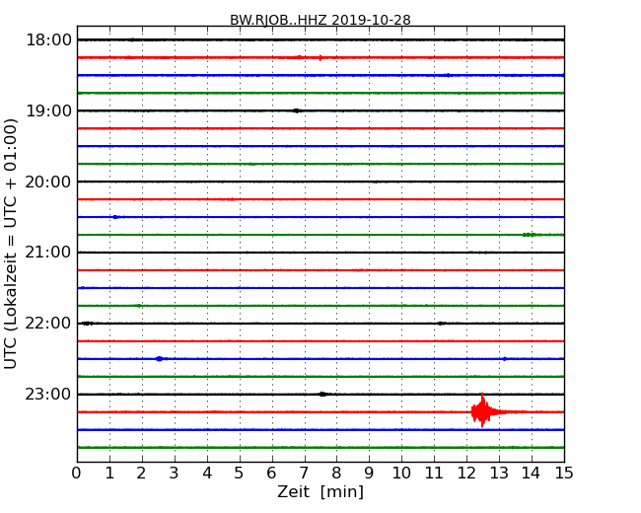The height and width of the screenshot is (513, 641).
Task: Click the 23:00 time label
Action: [x=48, y=395]
